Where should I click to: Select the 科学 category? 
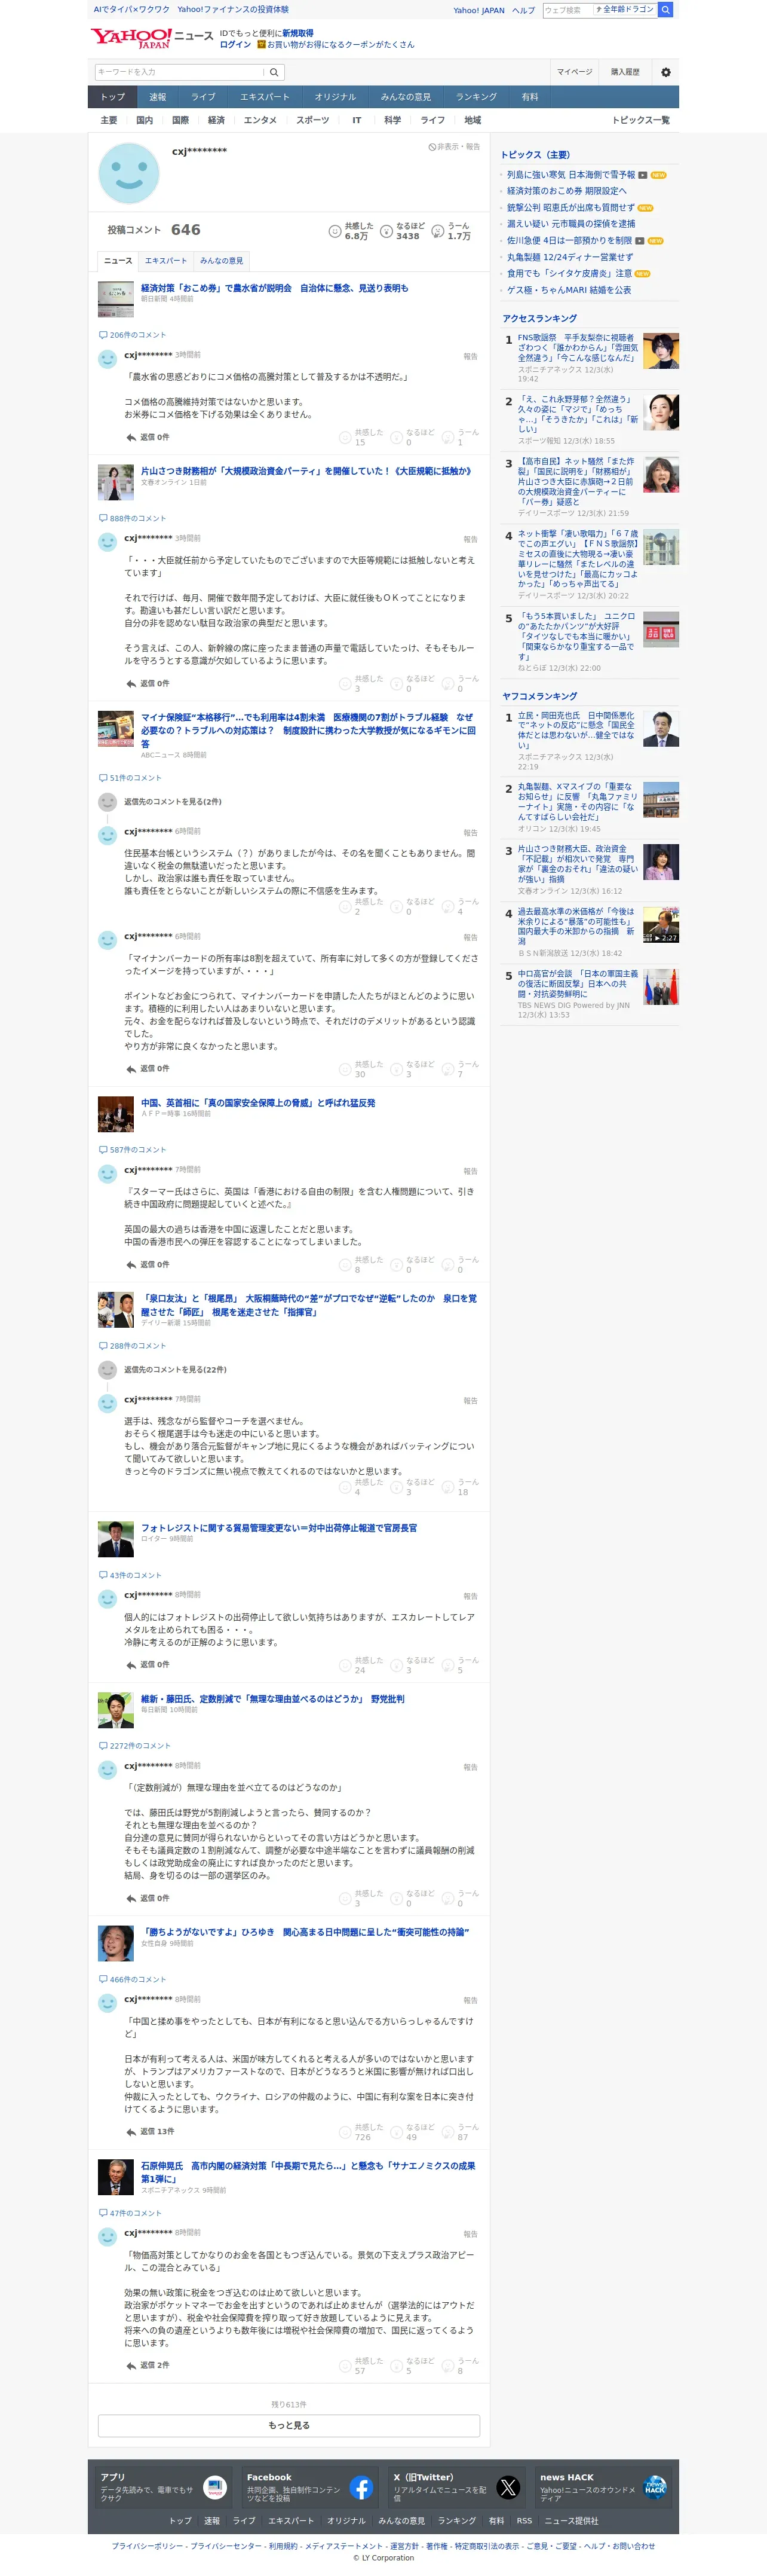tap(392, 120)
